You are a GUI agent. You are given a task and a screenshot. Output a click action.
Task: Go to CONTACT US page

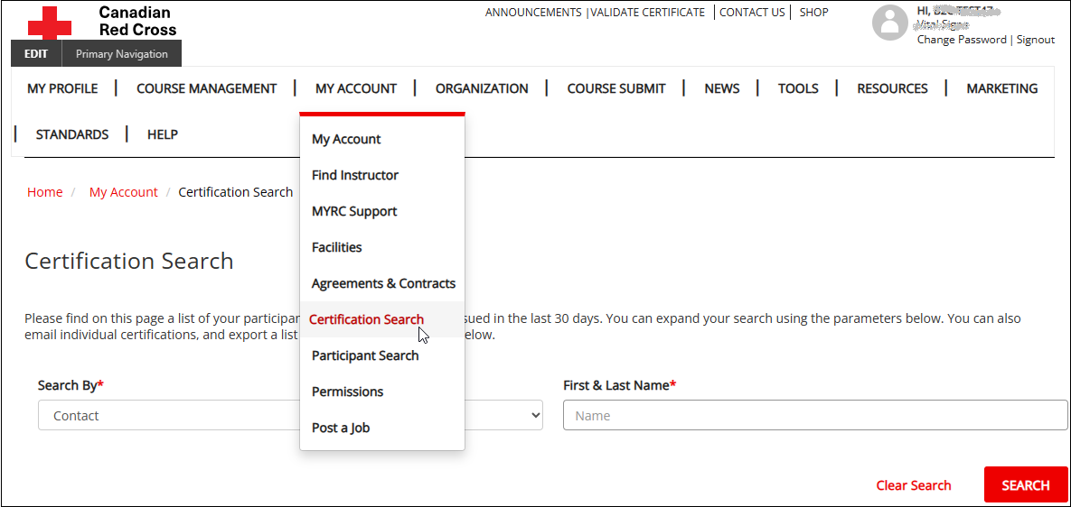752,13
